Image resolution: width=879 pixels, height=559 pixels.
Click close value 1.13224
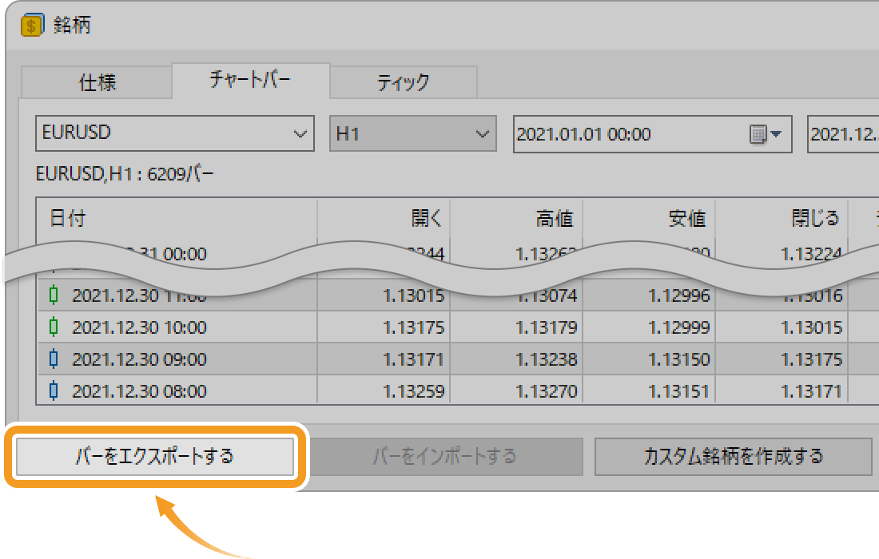click(812, 254)
